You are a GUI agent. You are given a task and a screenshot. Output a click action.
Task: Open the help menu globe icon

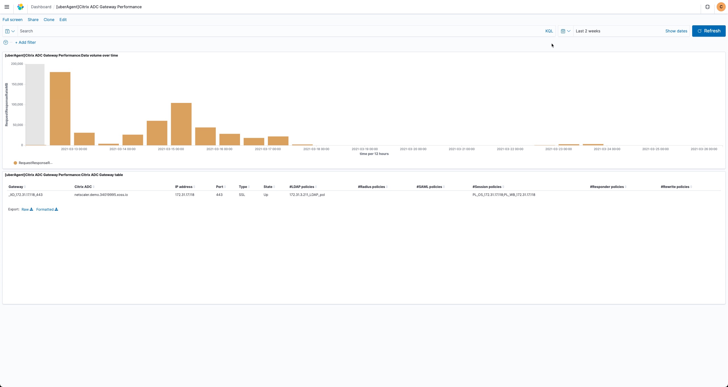point(707,7)
